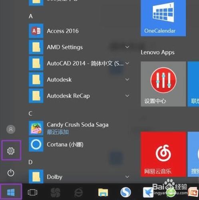
Task: Launch Candy Crush Soda Saga icon
Action: 36,128
